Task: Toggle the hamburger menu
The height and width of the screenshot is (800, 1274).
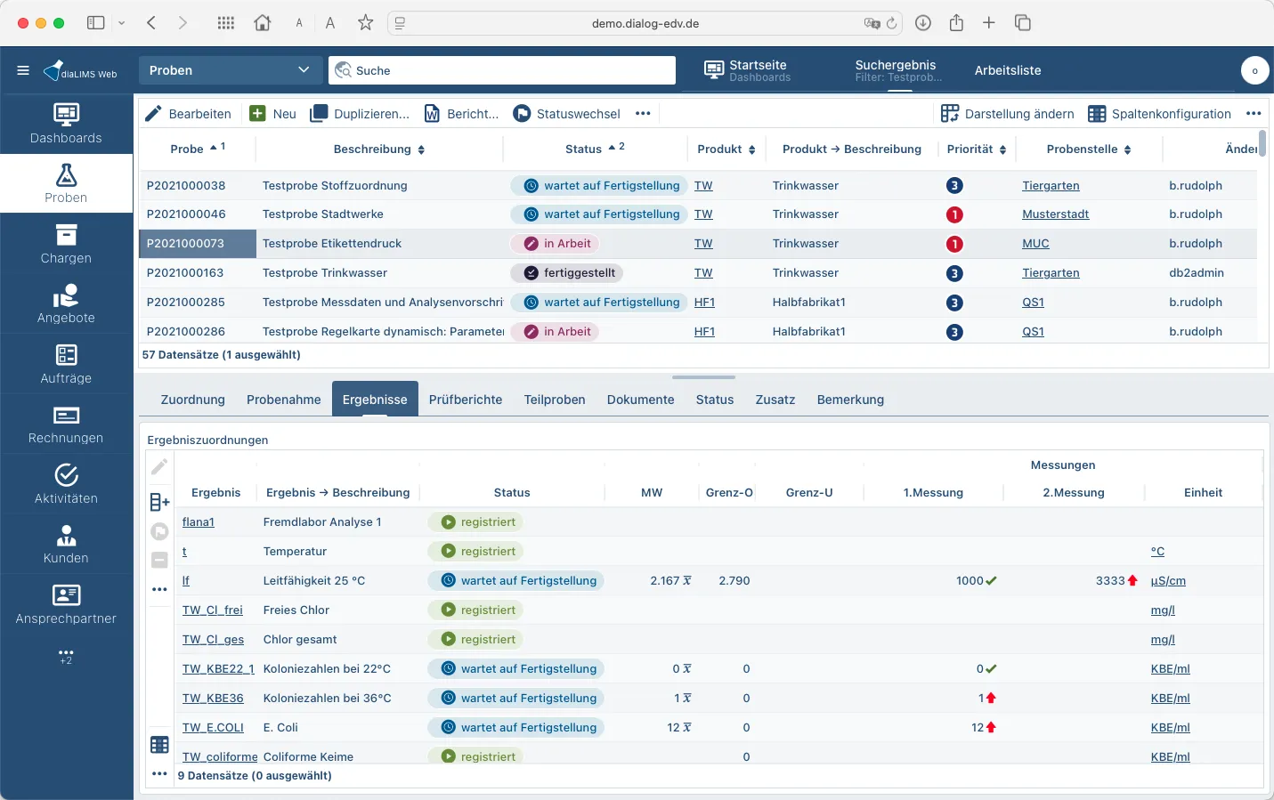Action: click(23, 70)
